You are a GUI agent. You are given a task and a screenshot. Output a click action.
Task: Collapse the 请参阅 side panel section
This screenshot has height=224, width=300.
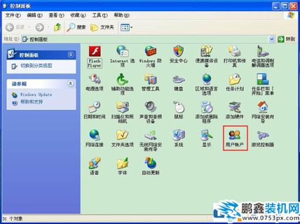[71, 84]
